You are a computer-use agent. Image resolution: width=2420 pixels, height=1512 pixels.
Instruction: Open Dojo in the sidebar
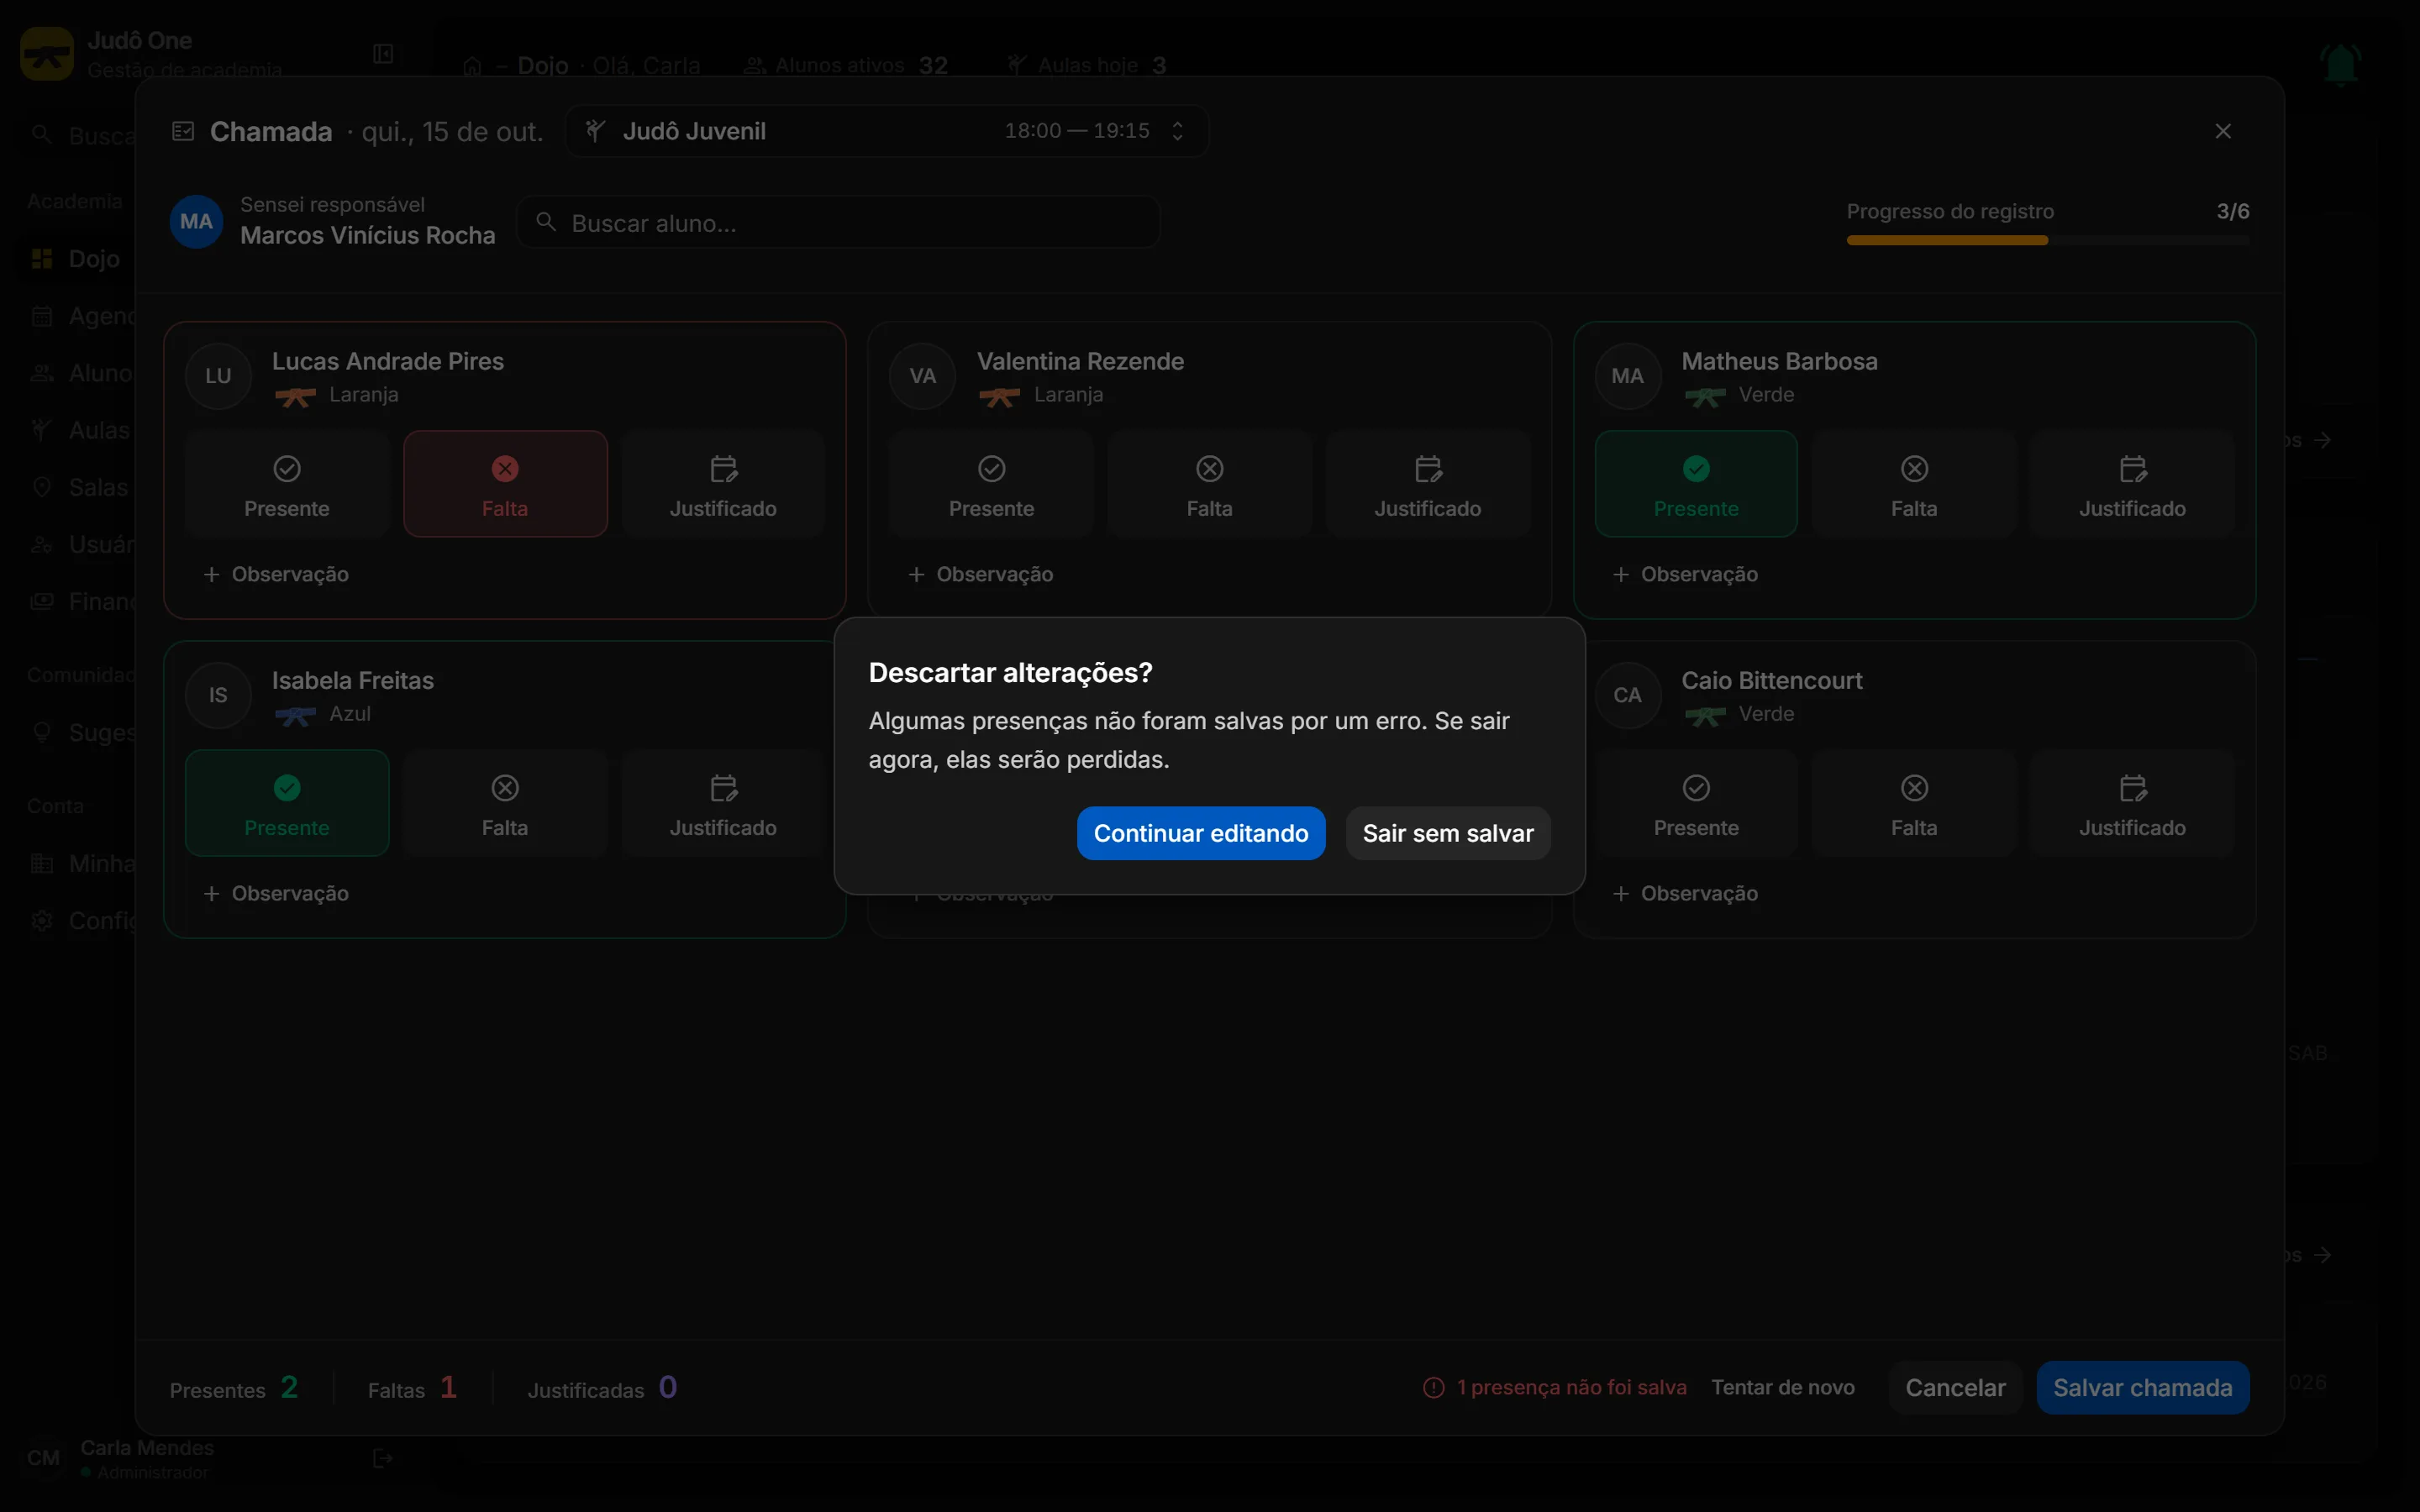coord(76,259)
